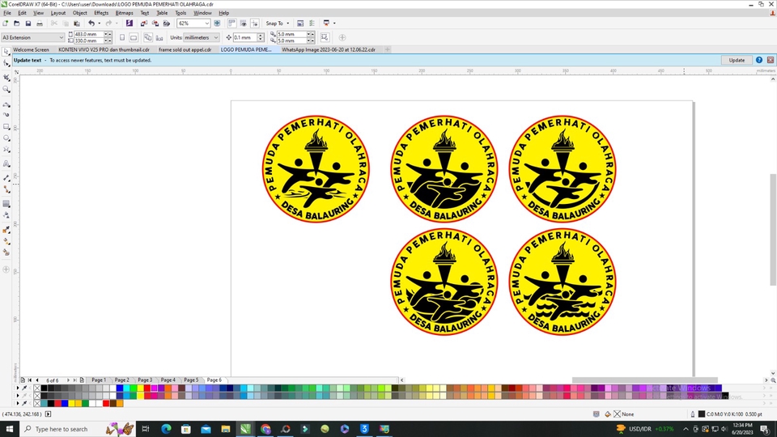Toggle Current Page layout button
This screenshot has height=437, width=777.
[x=159, y=38]
